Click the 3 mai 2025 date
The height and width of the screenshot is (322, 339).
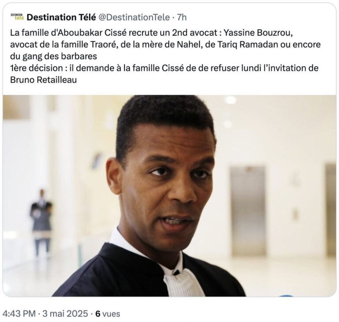65,314
